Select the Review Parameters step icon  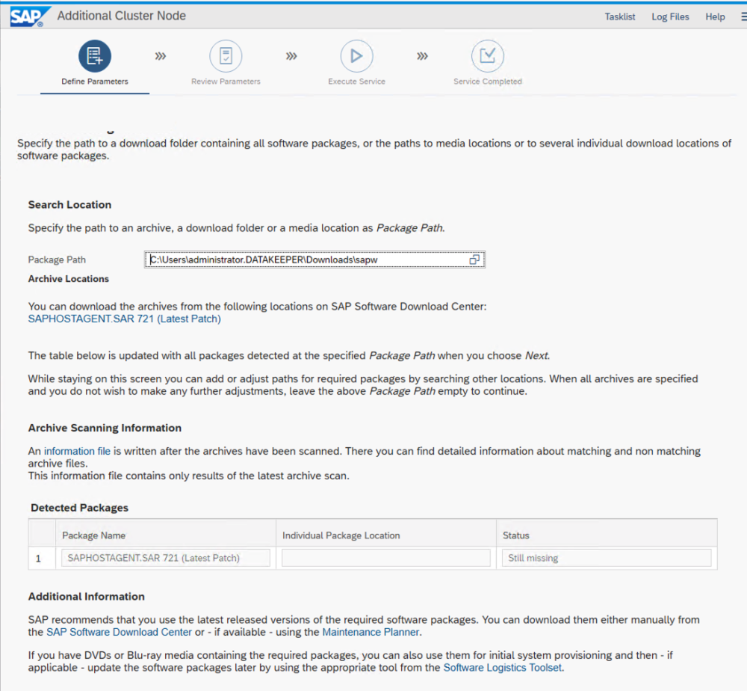click(226, 56)
